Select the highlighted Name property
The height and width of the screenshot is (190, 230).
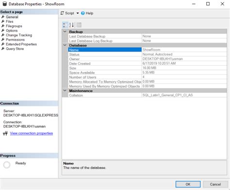[x=105, y=50]
